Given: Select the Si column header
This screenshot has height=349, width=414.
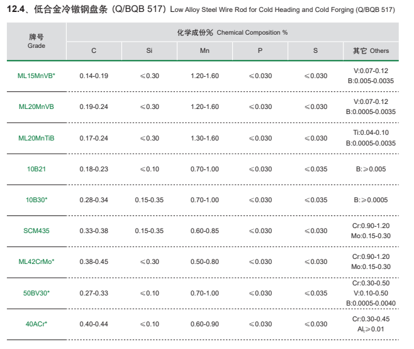Looking at the screenshot, I should (149, 50).
